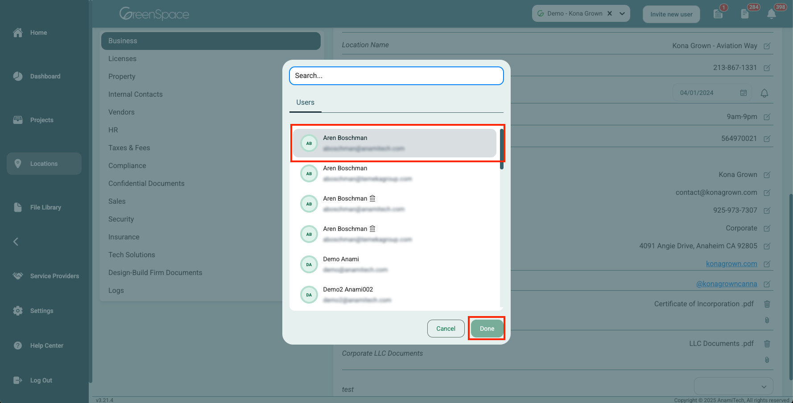Image resolution: width=793 pixels, height=403 pixels.
Task: Open Settings gear in sidebar
Action: 33,311
